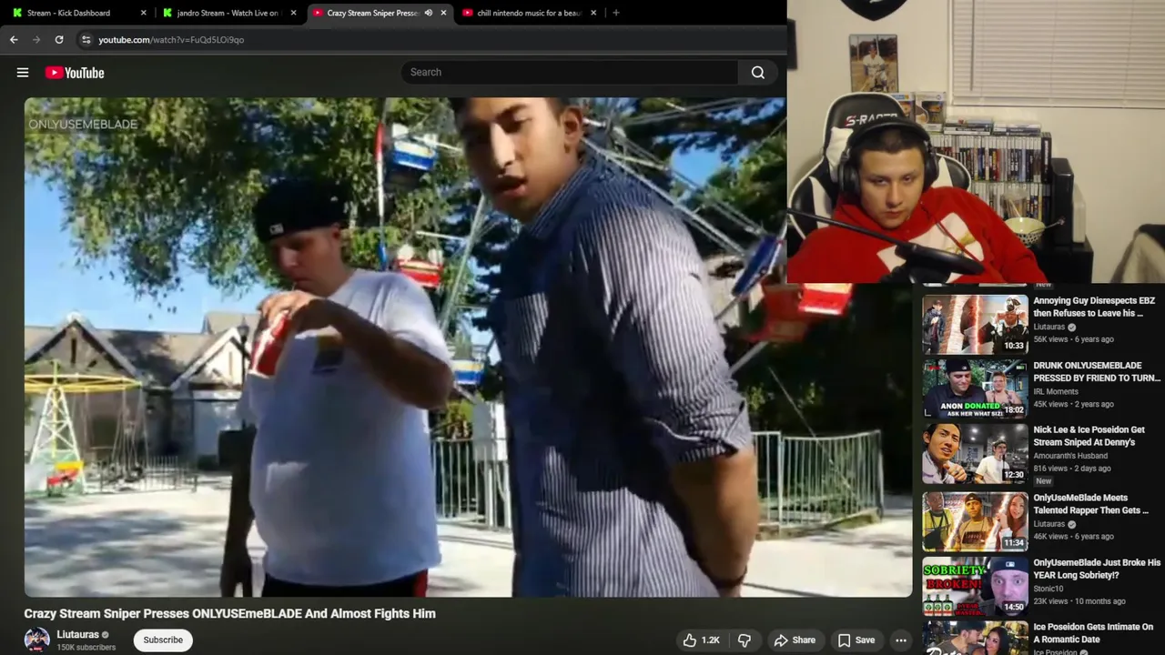
Task: Click the Save button
Action: [x=856, y=640]
